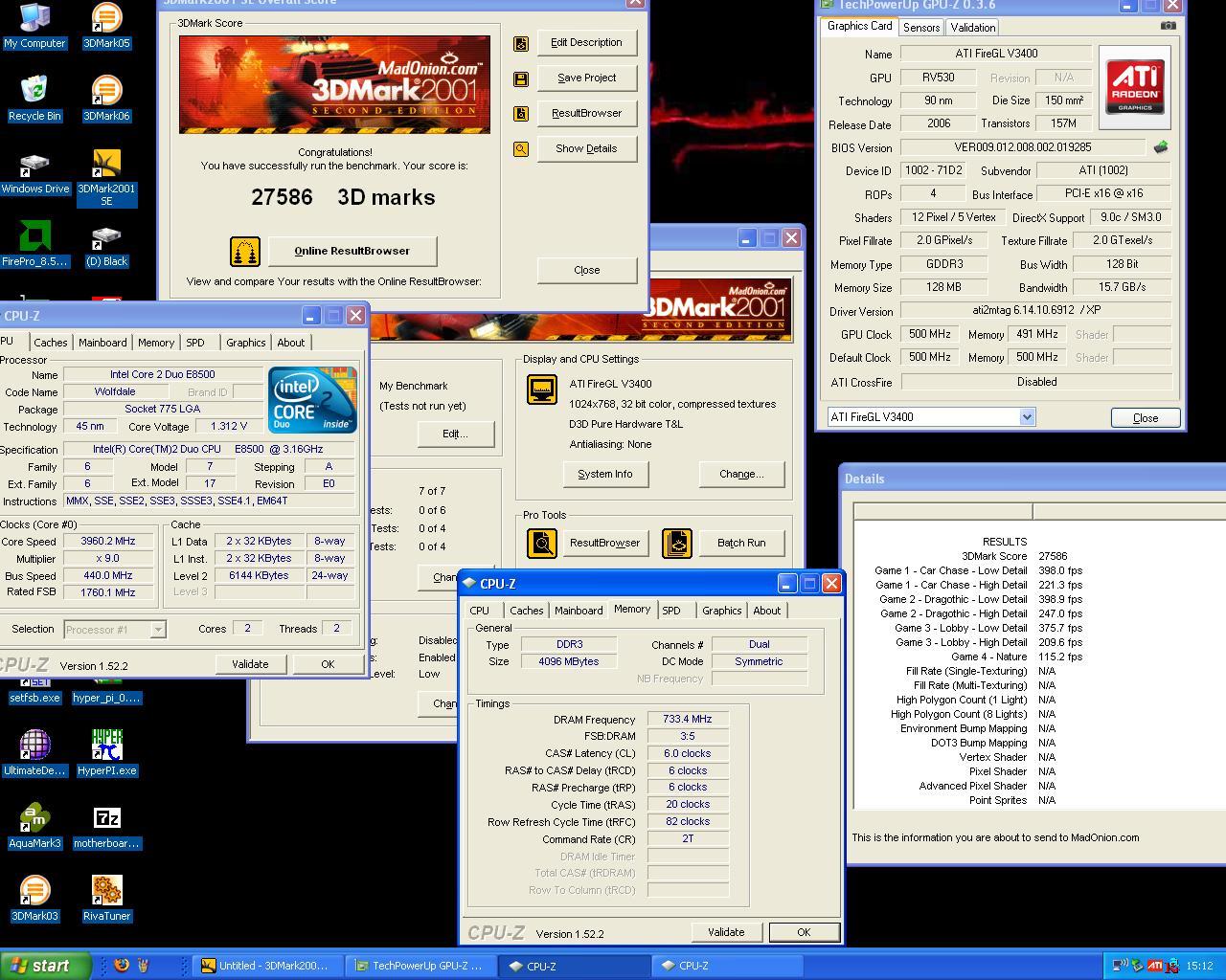
Task: Open the Windows Start menu
Action: [45, 966]
